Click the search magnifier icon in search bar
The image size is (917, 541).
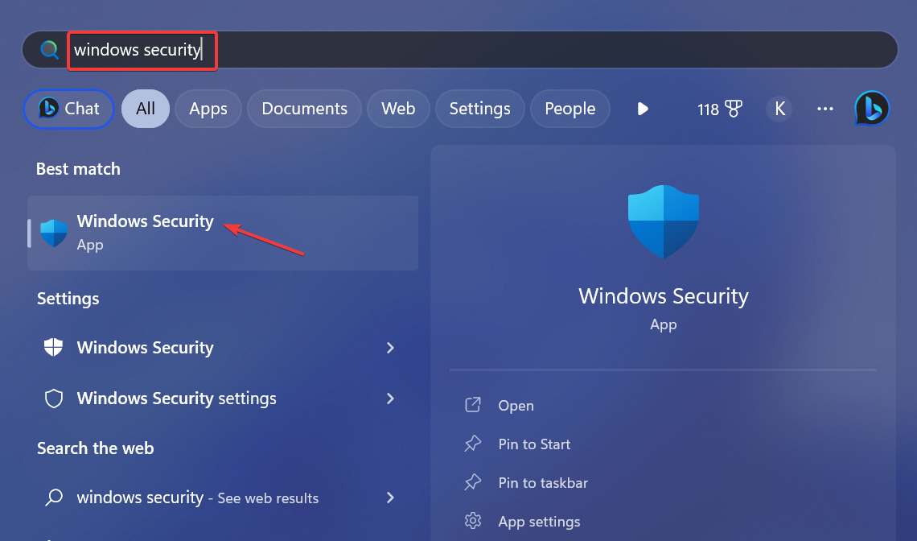coord(50,50)
